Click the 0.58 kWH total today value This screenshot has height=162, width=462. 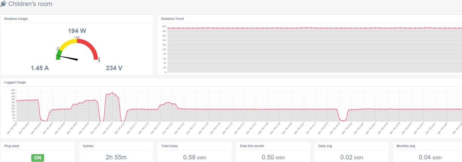coord(195,157)
